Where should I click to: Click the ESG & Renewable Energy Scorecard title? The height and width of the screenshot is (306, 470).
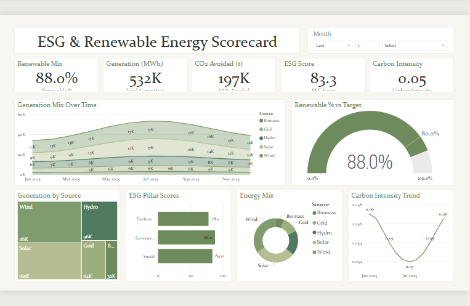(157, 42)
